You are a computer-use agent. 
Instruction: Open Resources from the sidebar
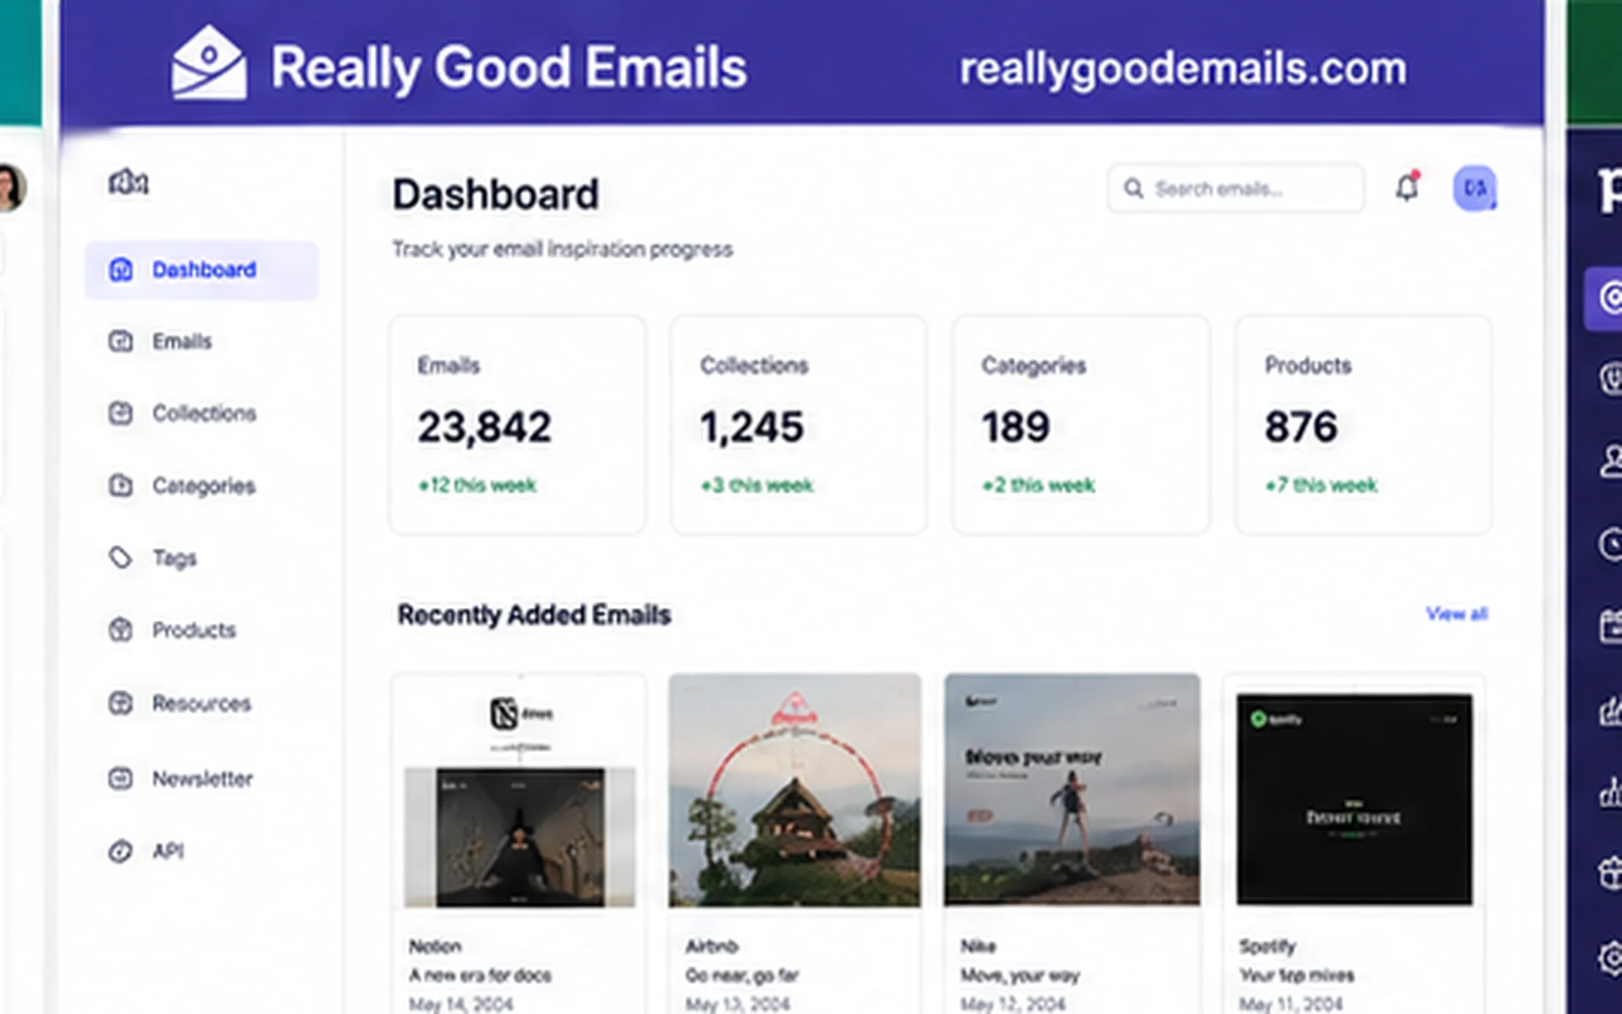click(180, 703)
